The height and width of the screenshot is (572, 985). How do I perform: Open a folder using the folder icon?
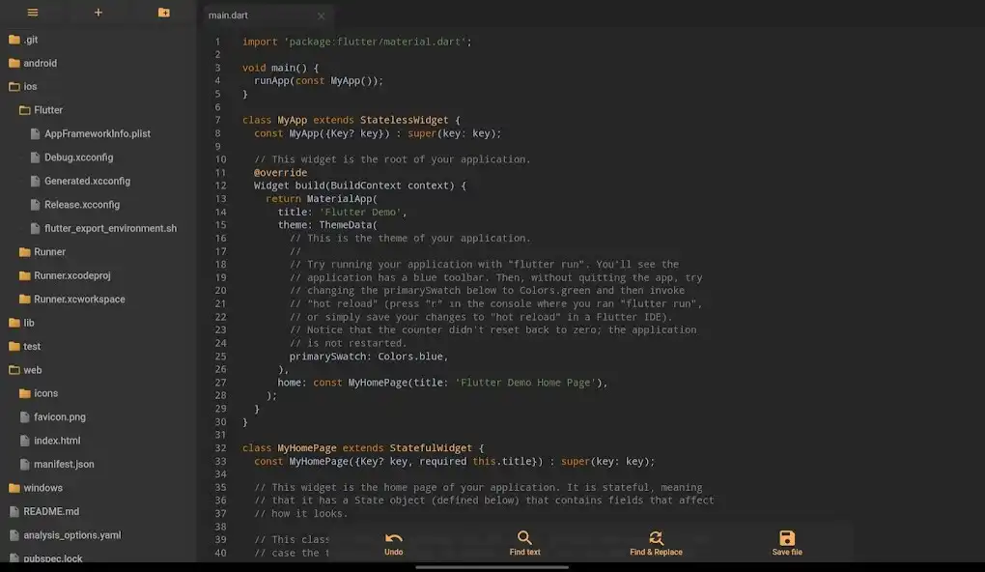click(x=163, y=13)
